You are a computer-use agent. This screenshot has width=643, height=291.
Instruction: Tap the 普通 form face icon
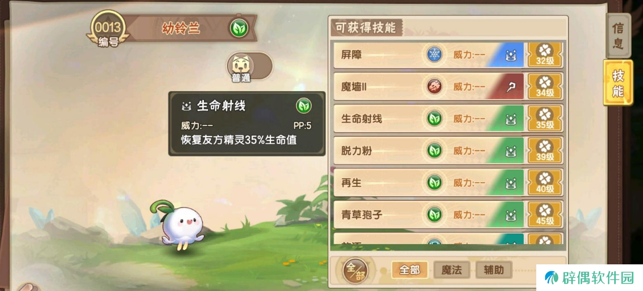pyautogui.click(x=241, y=65)
